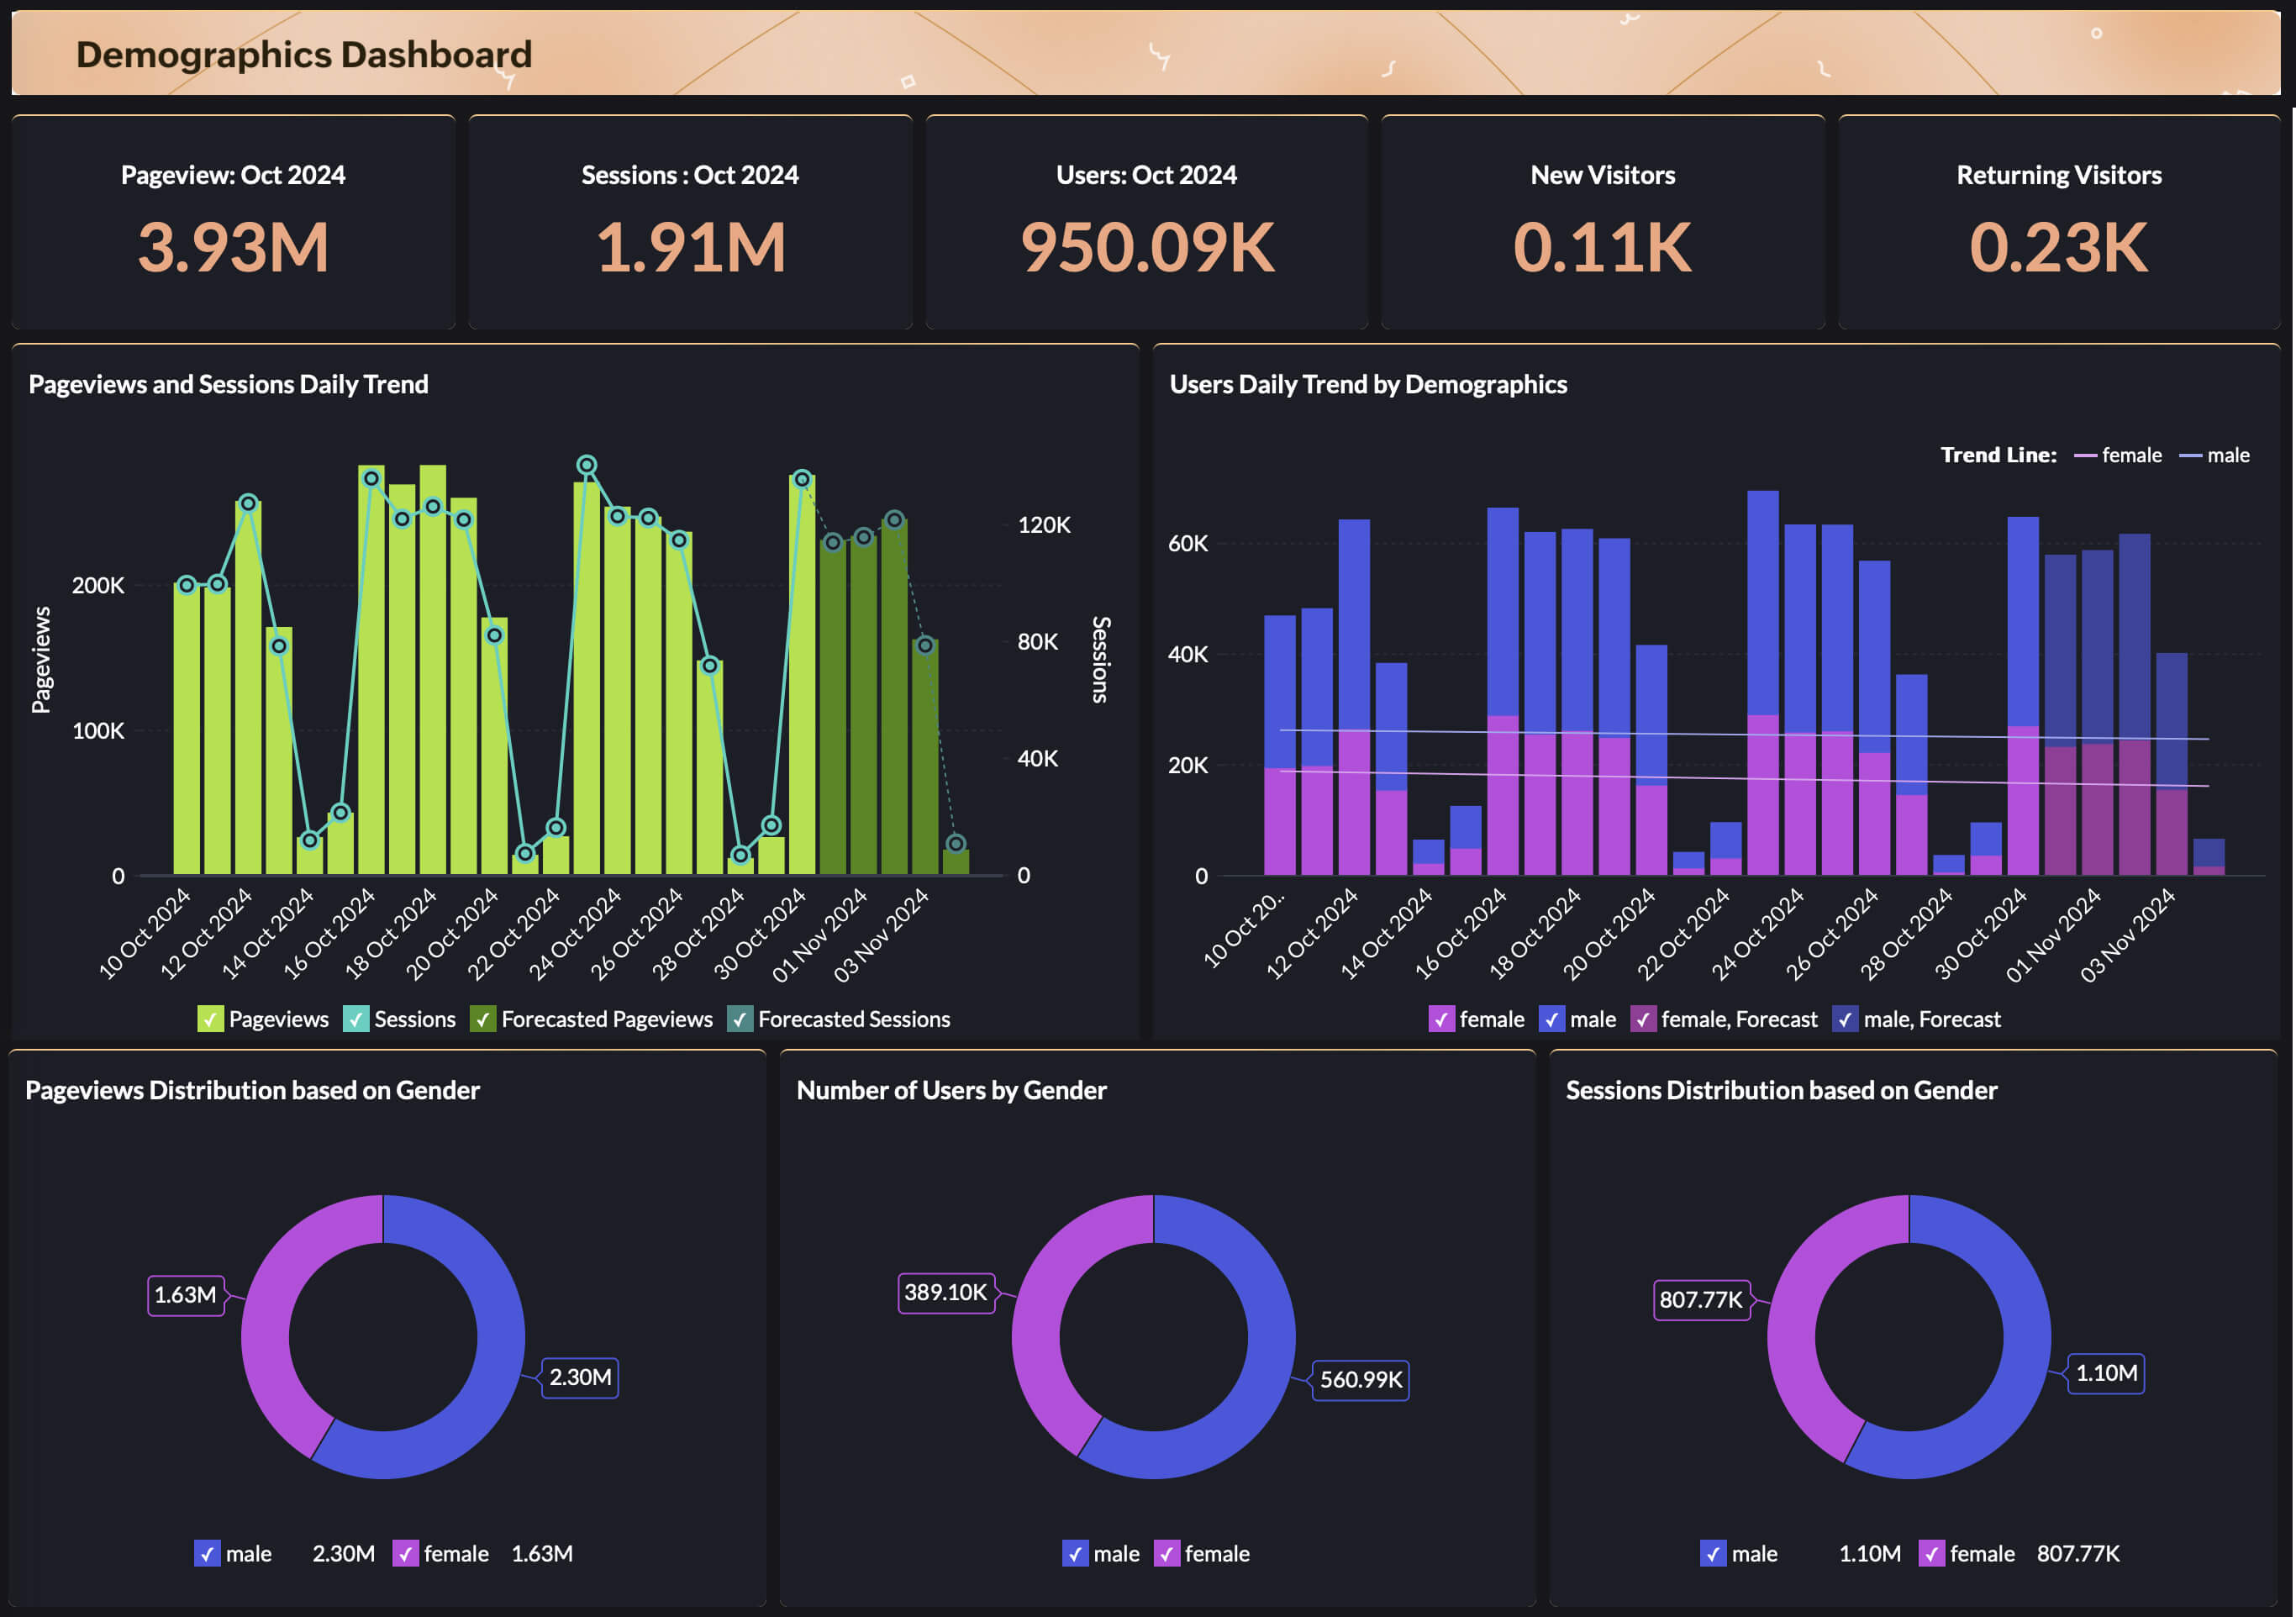
Task: Click the tallest male bar at 24 Oct 2024
Action: pyautogui.click(x=1763, y=600)
